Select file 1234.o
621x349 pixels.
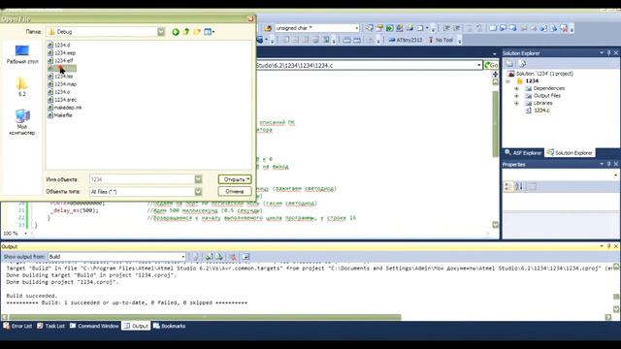pos(59,92)
